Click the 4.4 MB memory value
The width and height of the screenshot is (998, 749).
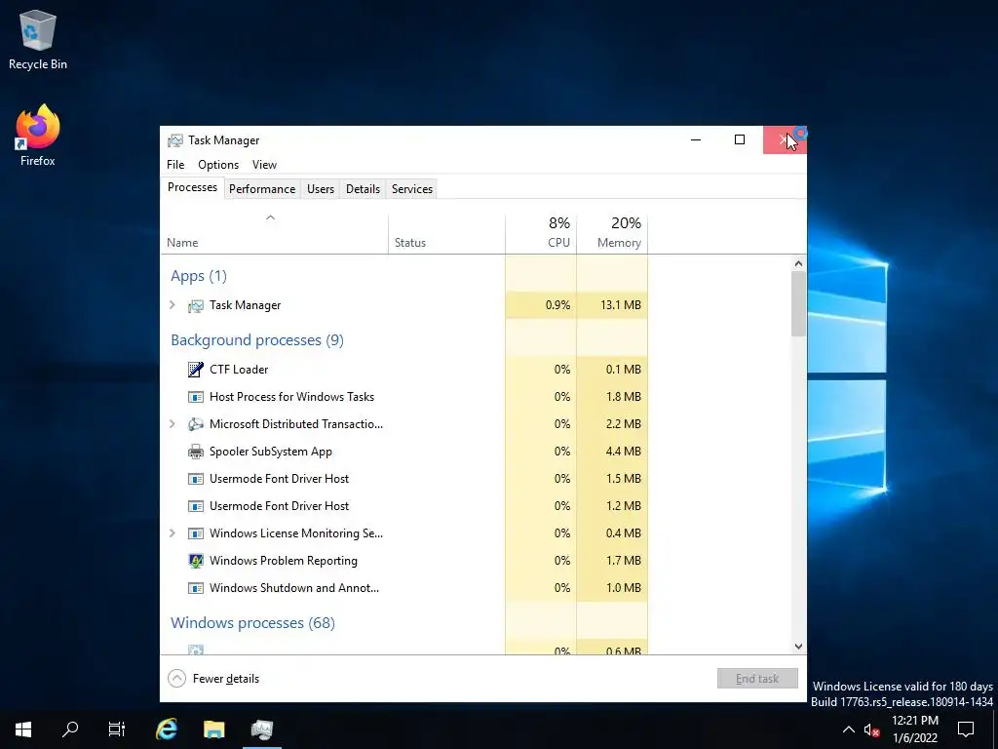pyautogui.click(x=623, y=452)
